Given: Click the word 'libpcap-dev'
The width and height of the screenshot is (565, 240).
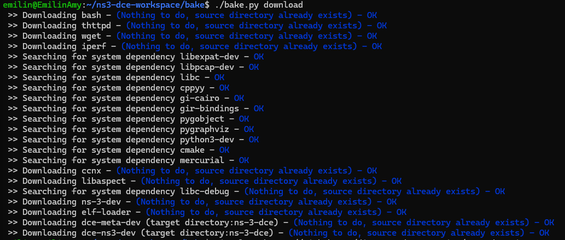Looking at the screenshot, I should coord(207,67).
